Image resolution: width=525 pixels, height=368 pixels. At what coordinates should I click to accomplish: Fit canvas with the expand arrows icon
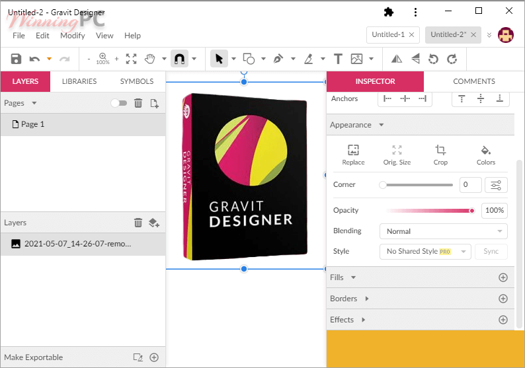(131, 59)
